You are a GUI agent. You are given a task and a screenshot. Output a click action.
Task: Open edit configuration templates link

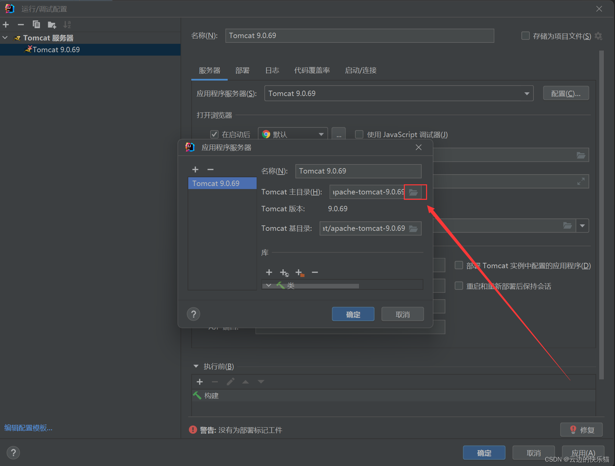[28, 428]
